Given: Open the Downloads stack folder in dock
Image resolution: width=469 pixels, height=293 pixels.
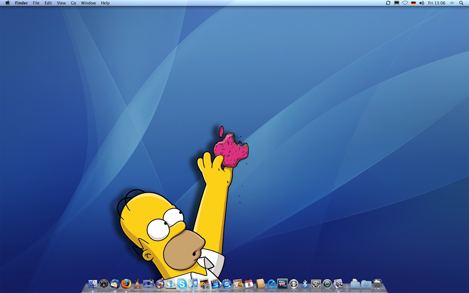Looking at the screenshot, I should (366, 284).
